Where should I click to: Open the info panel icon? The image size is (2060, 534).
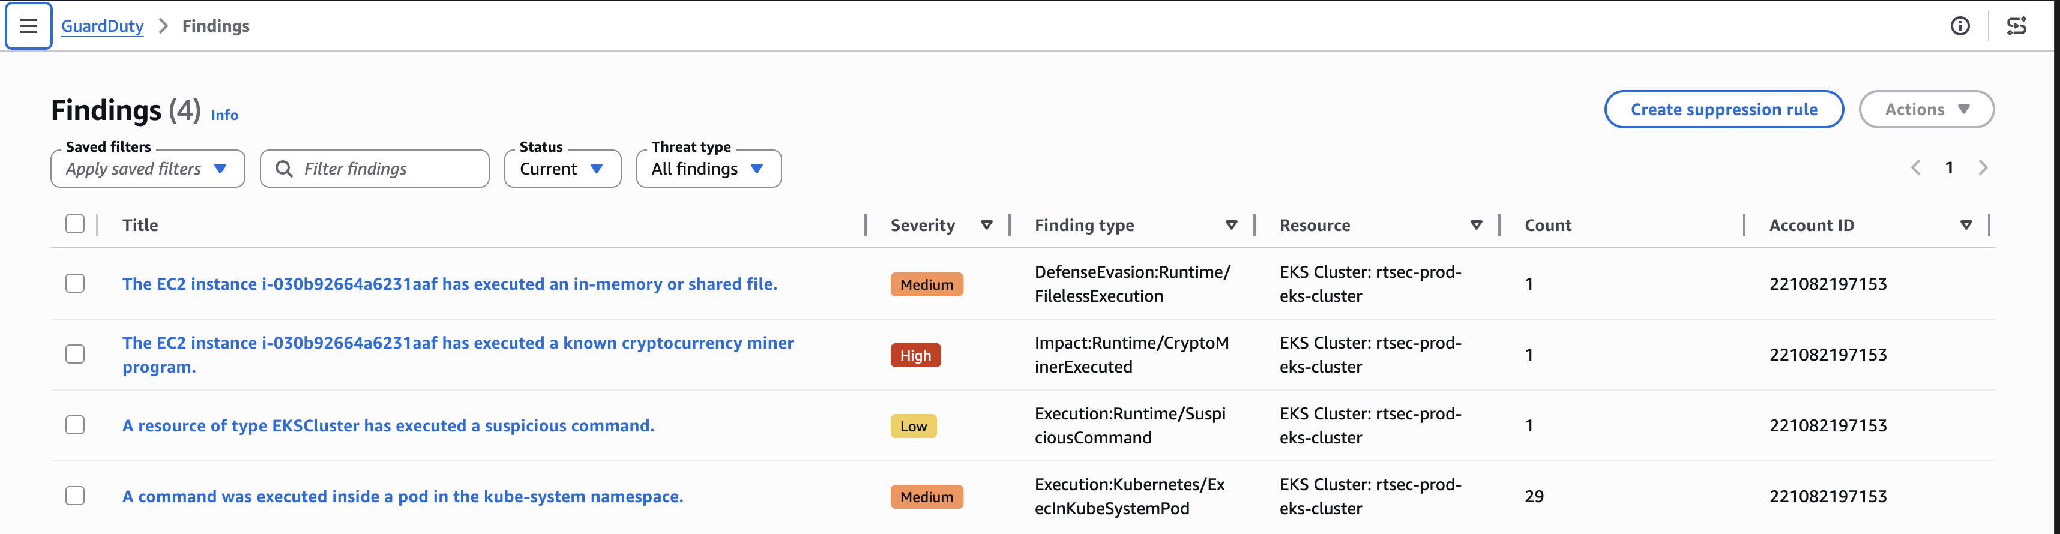coord(1960,26)
